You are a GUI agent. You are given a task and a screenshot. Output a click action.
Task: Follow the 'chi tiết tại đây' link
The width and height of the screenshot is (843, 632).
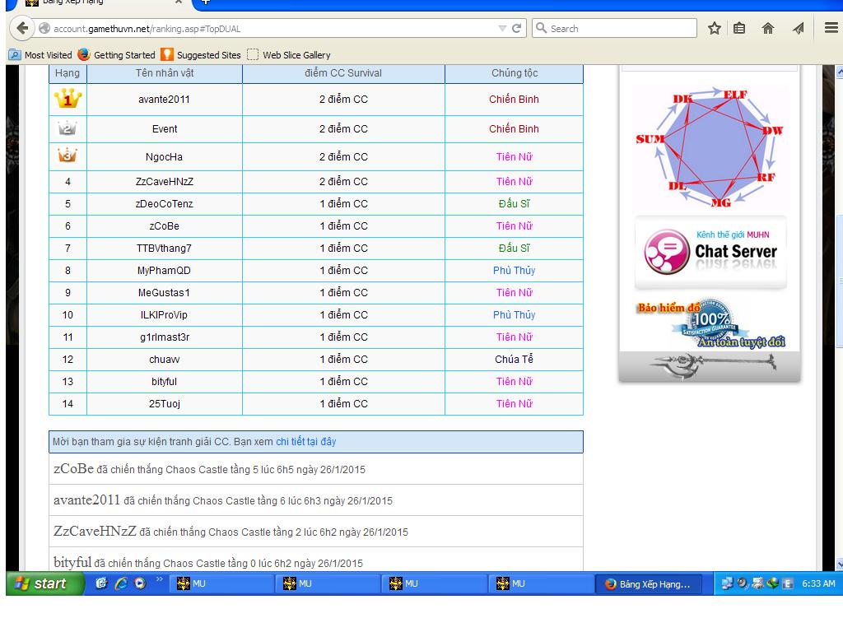point(306,441)
